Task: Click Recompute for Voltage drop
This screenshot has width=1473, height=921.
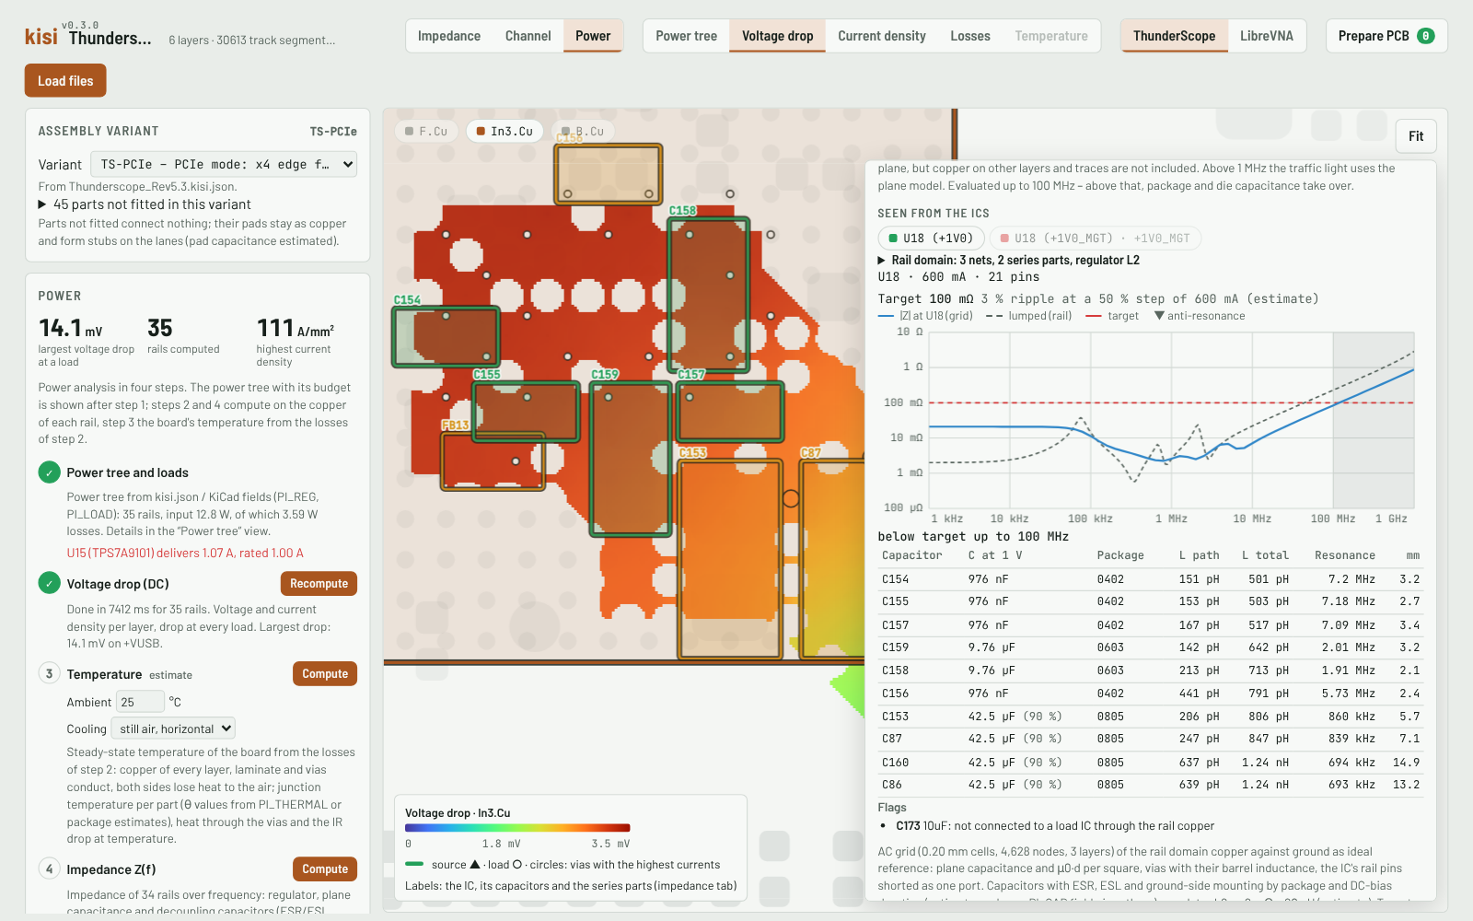Action: click(319, 584)
